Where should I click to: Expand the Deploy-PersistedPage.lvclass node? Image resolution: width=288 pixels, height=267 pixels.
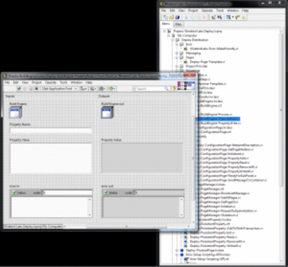tap(177, 250)
